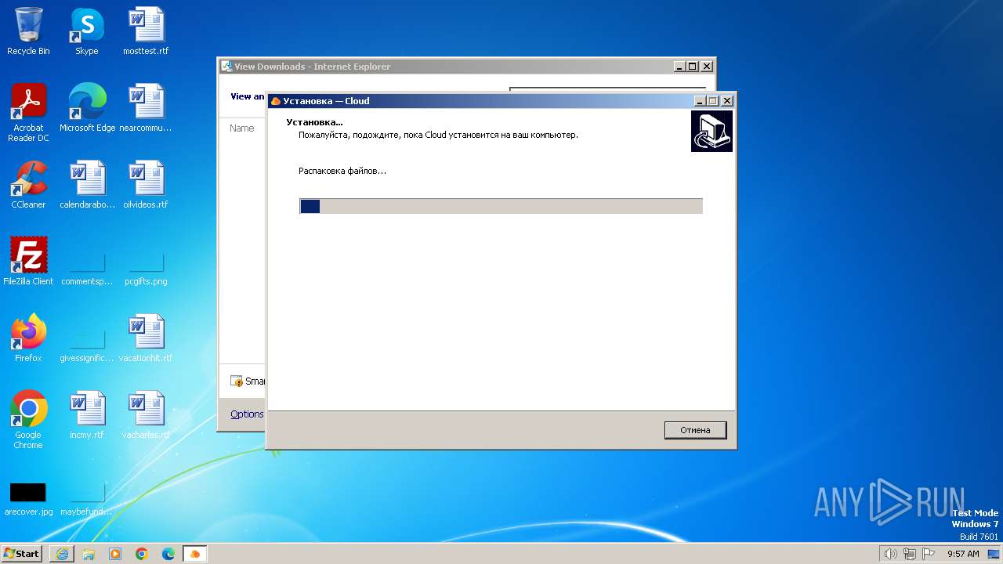Select the arecover.jpg image file
This screenshot has width=1003, height=564.
click(28, 498)
